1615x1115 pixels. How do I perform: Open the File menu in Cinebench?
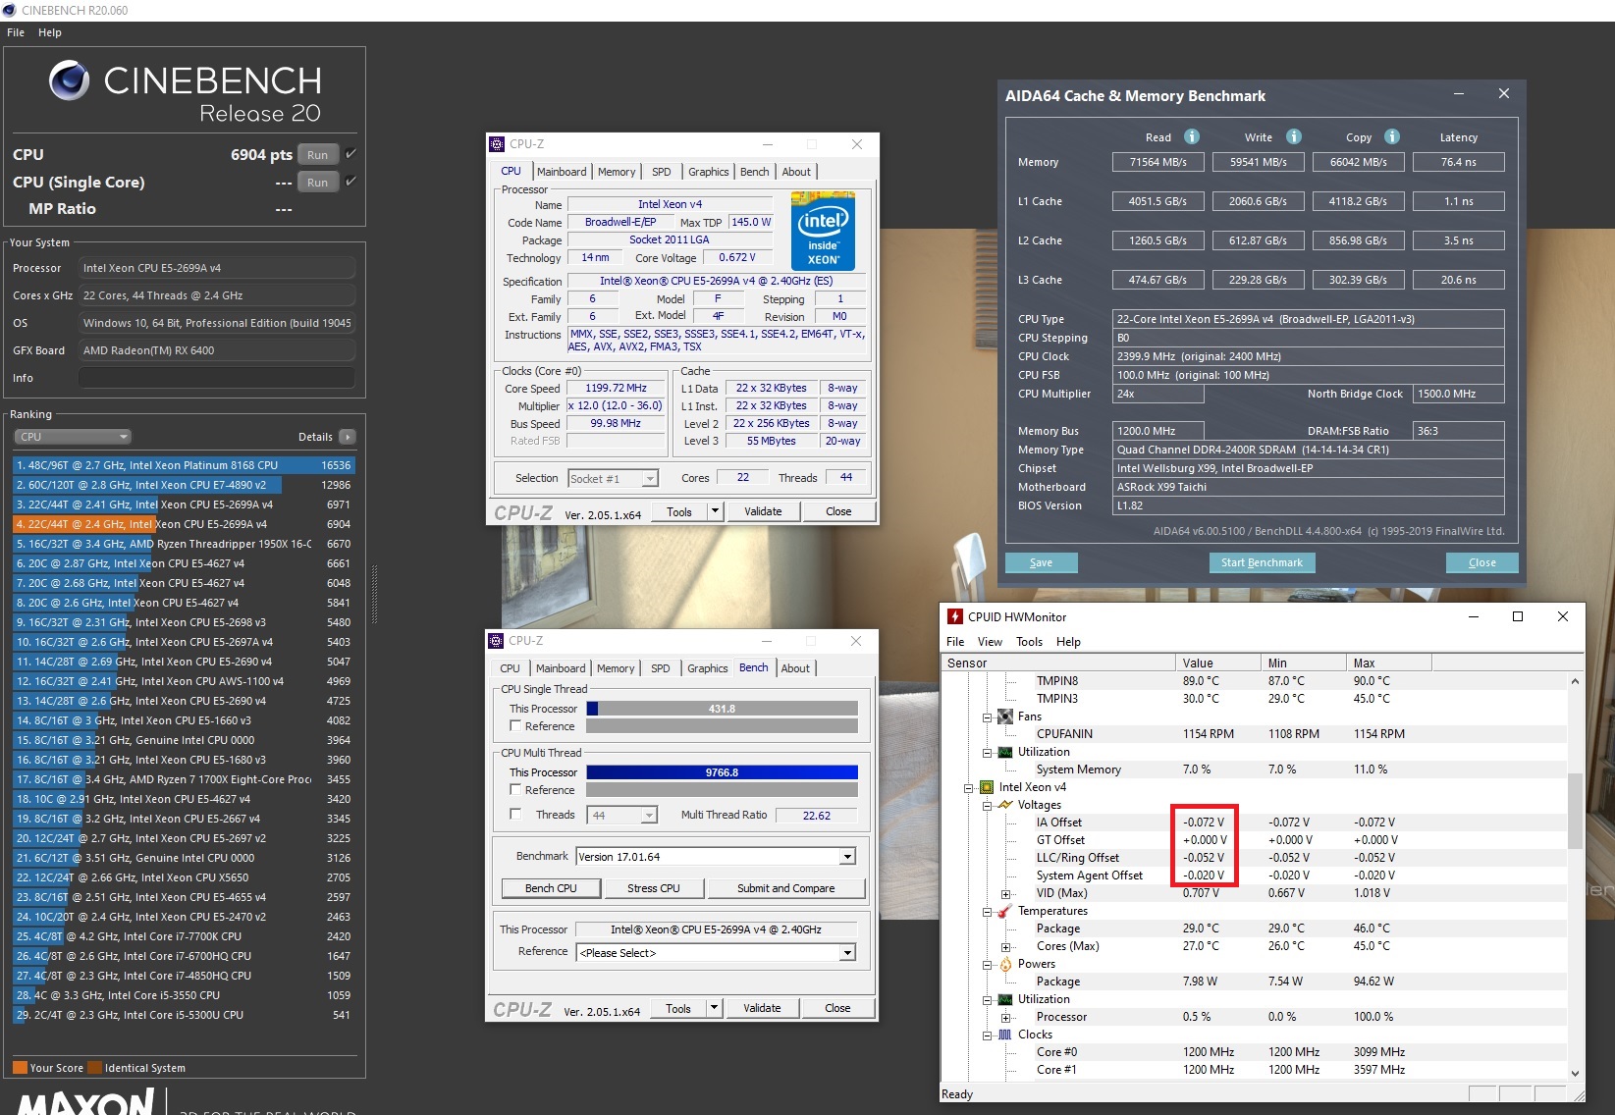coord(16,32)
